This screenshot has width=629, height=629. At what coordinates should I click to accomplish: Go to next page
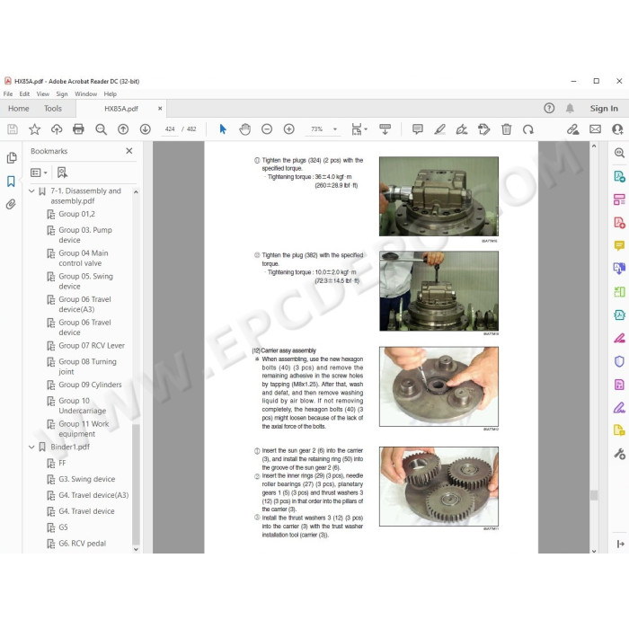[146, 129]
